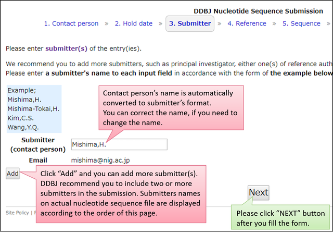
Task: Click the pink callout explaining Add
Action: point(121,194)
